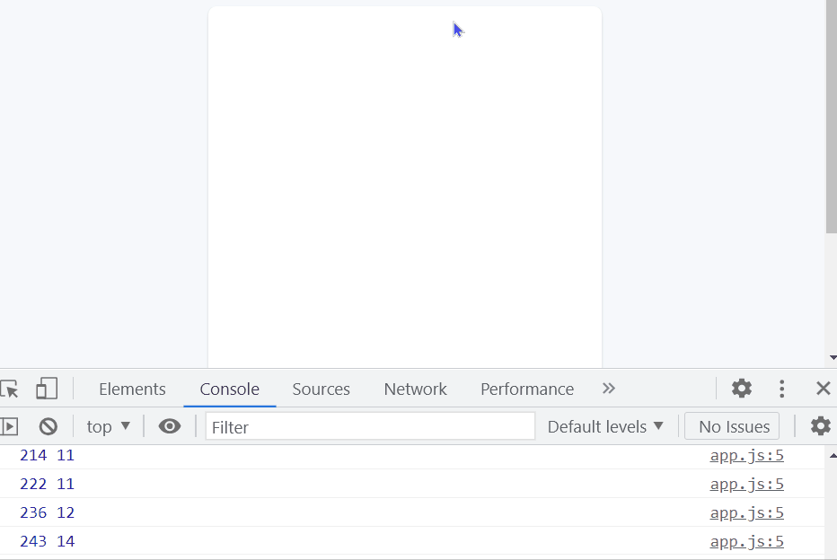Toggle the live expression eye icon

170,426
